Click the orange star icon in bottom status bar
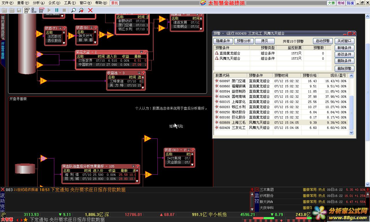The image size is (370, 222). 26,220
